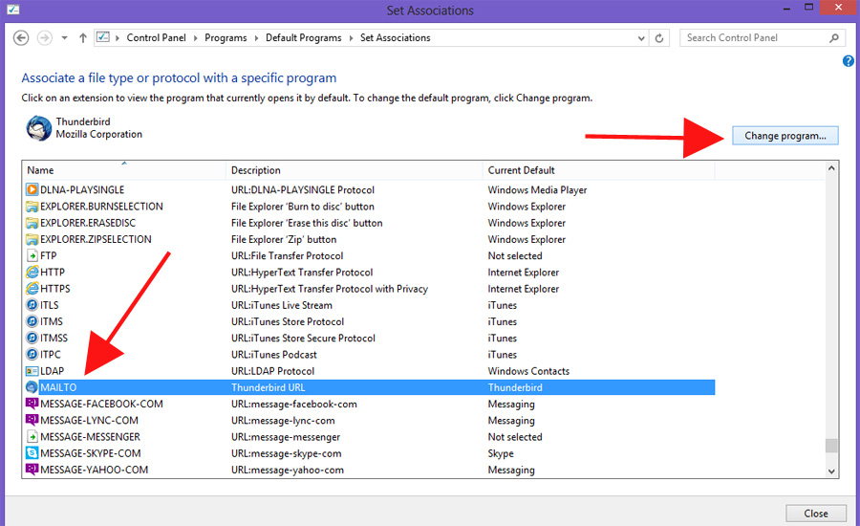The height and width of the screenshot is (526, 860).
Task: Select the LDAP protocol row
Action: coord(370,371)
